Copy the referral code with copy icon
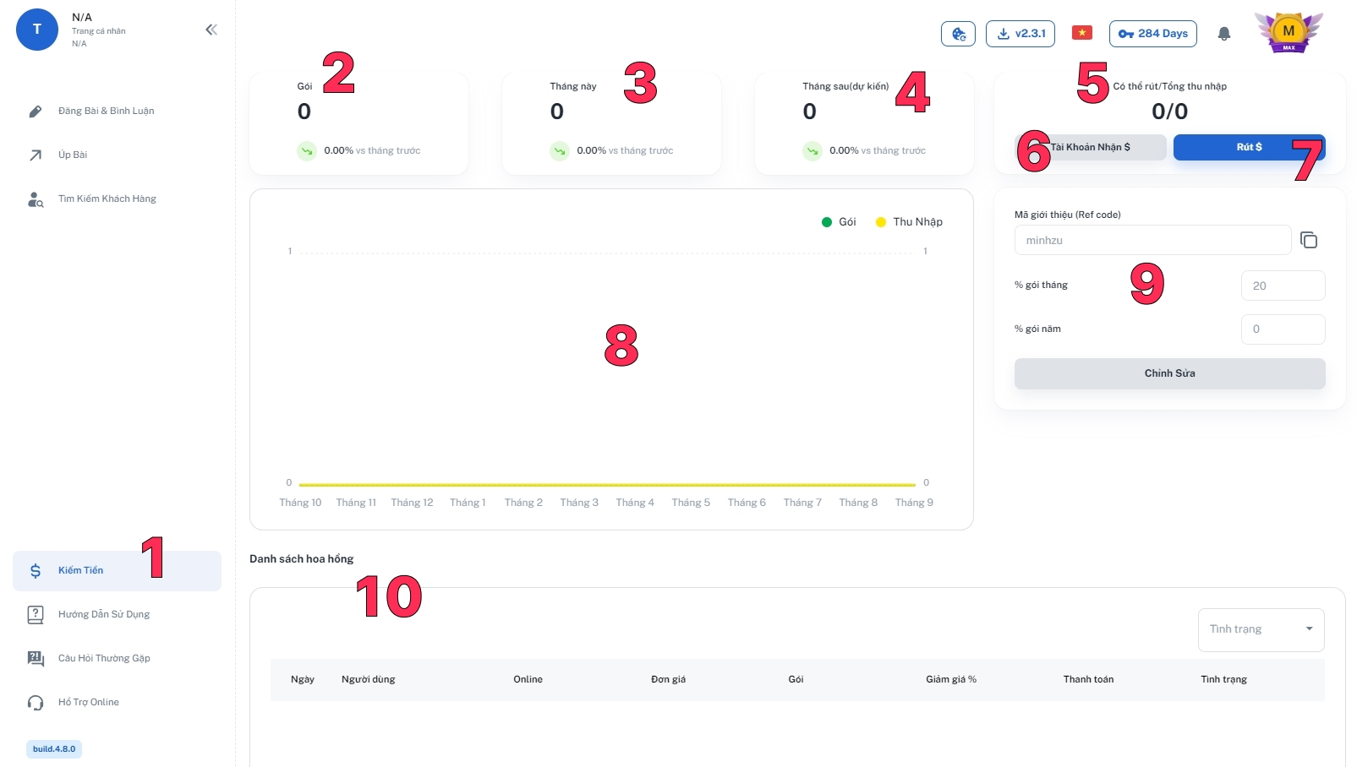 [x=1309, y=241]
